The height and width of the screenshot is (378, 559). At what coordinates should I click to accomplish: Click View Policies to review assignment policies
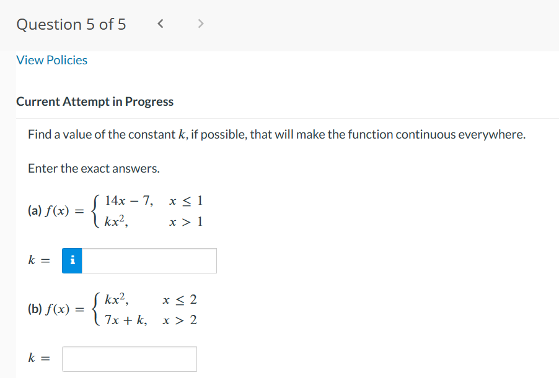tap(51, 60)
